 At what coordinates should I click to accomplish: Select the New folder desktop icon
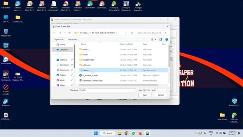pos(222,116)
